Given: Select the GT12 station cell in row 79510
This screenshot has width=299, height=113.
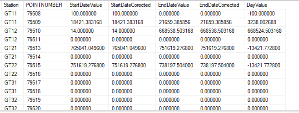Looking at the screenshot, I should 12,31.
